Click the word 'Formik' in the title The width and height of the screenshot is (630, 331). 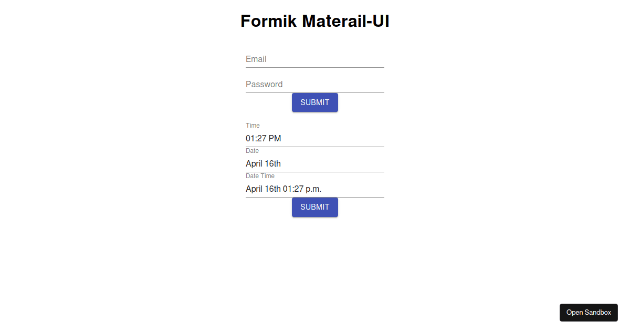pyautogui.click(x=269, y=22)
